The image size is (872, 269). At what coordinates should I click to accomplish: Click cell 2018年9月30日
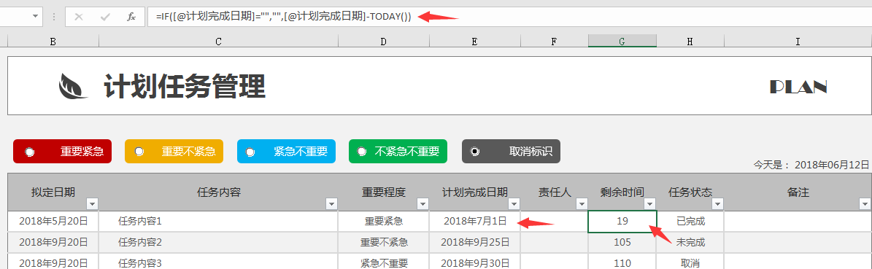click(475, 262)
